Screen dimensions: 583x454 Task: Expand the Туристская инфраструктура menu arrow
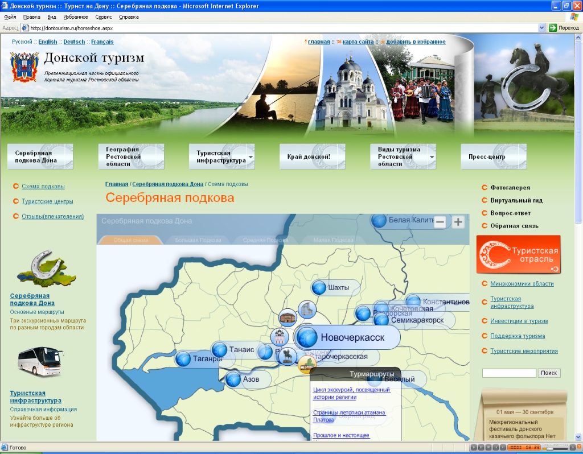click(251, 157)
